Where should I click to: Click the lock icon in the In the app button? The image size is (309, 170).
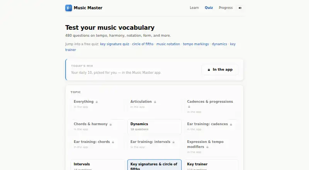coord(209,70)
